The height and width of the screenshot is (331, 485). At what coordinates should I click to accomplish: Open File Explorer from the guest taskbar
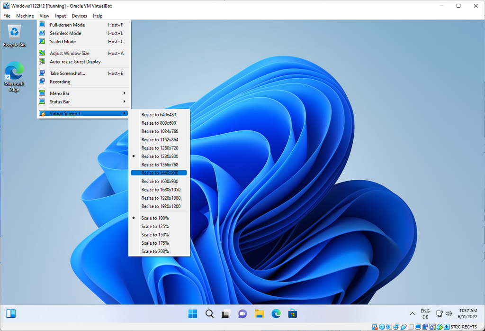click(x=259, y=313)
